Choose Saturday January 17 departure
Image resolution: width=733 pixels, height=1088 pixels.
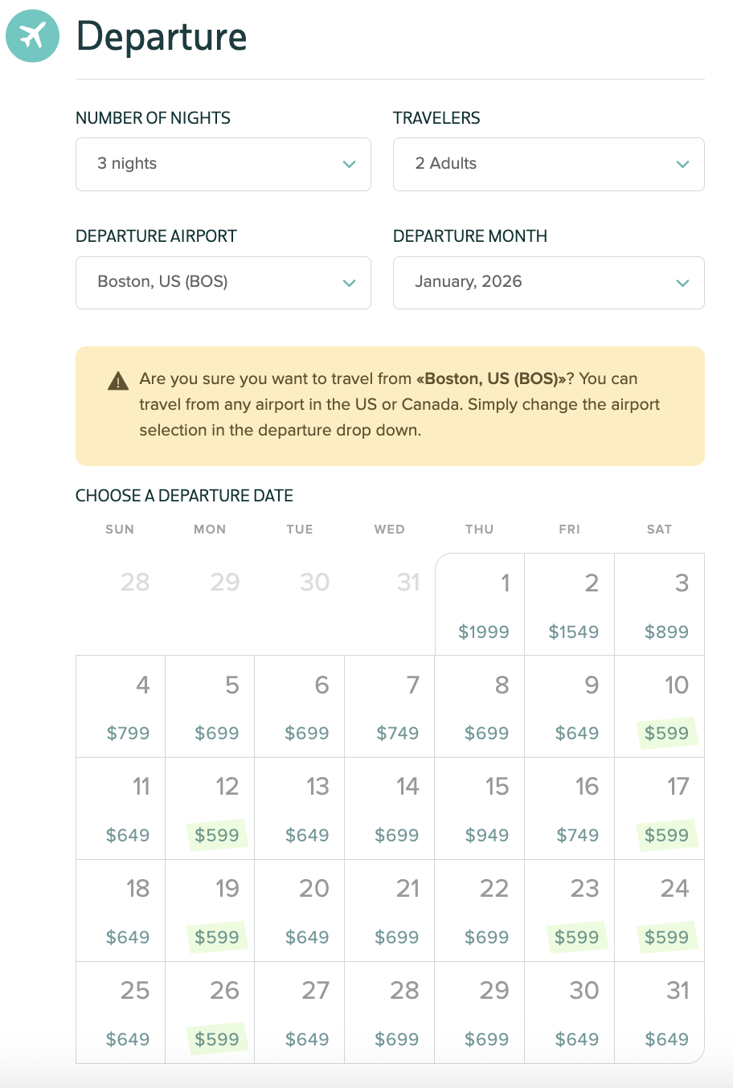click(660, 808)
